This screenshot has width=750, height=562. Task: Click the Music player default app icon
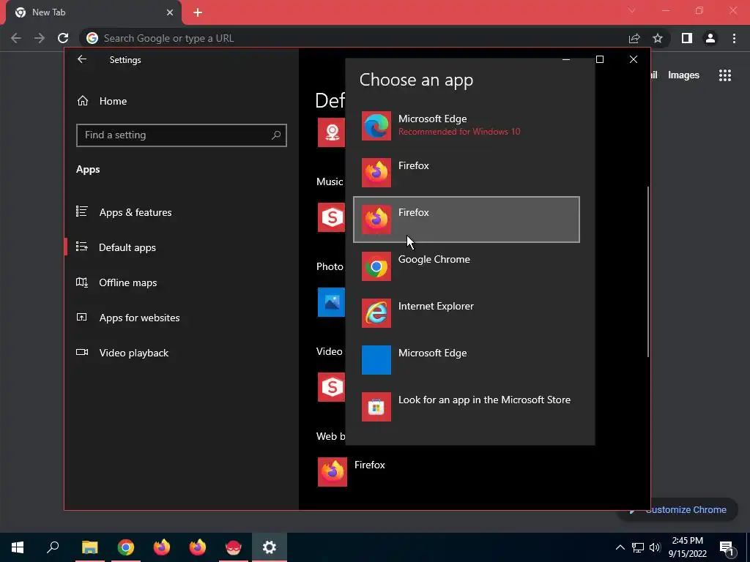(331, 217)
